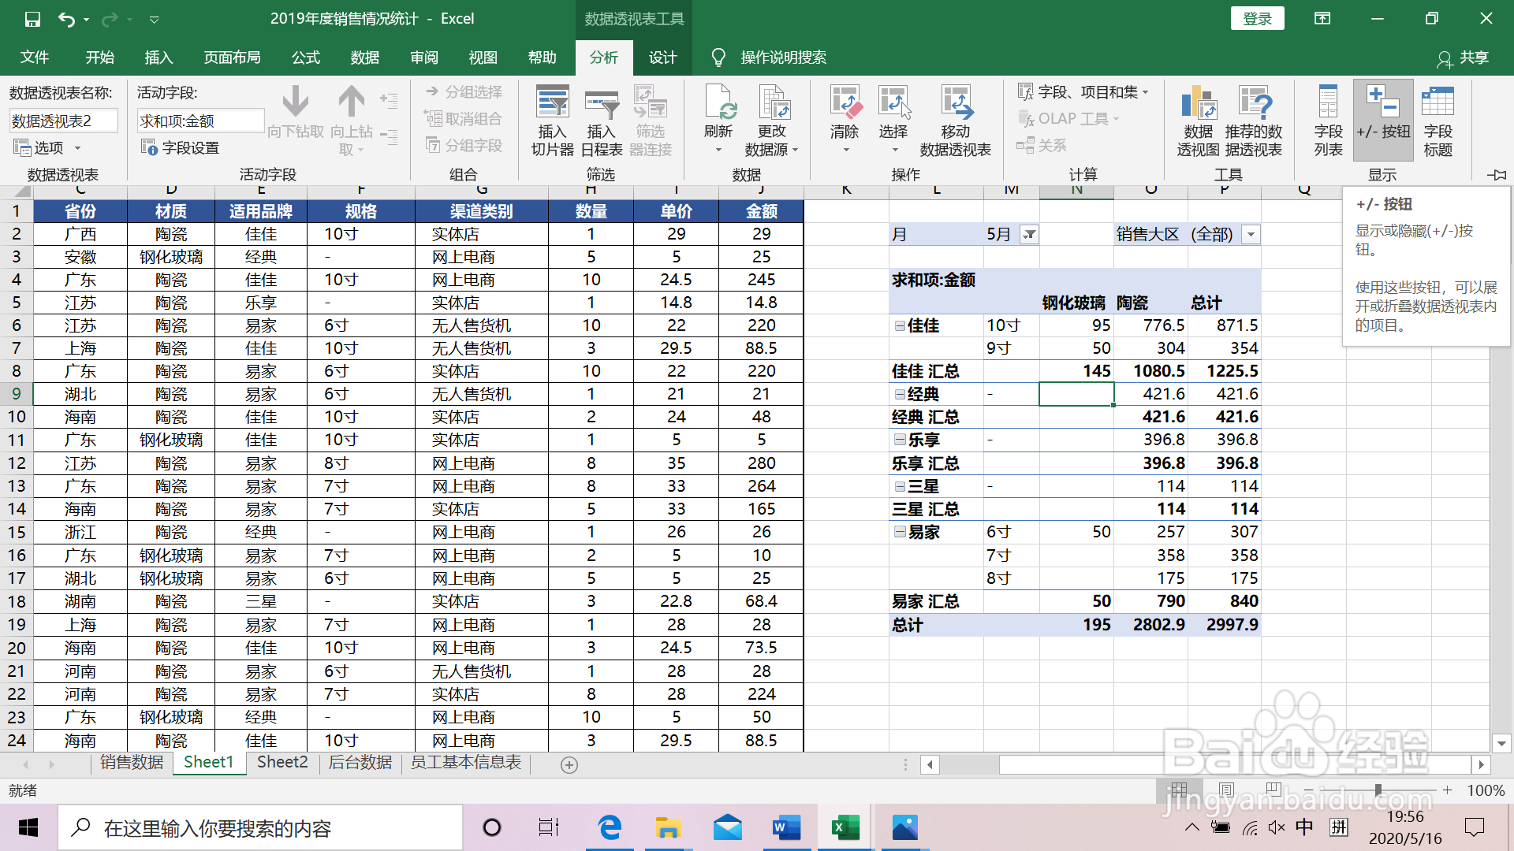Switch to the Insert (插入) tab
Image resolution: width=1514 pixels, height=851 pixels.
[158, 58]
